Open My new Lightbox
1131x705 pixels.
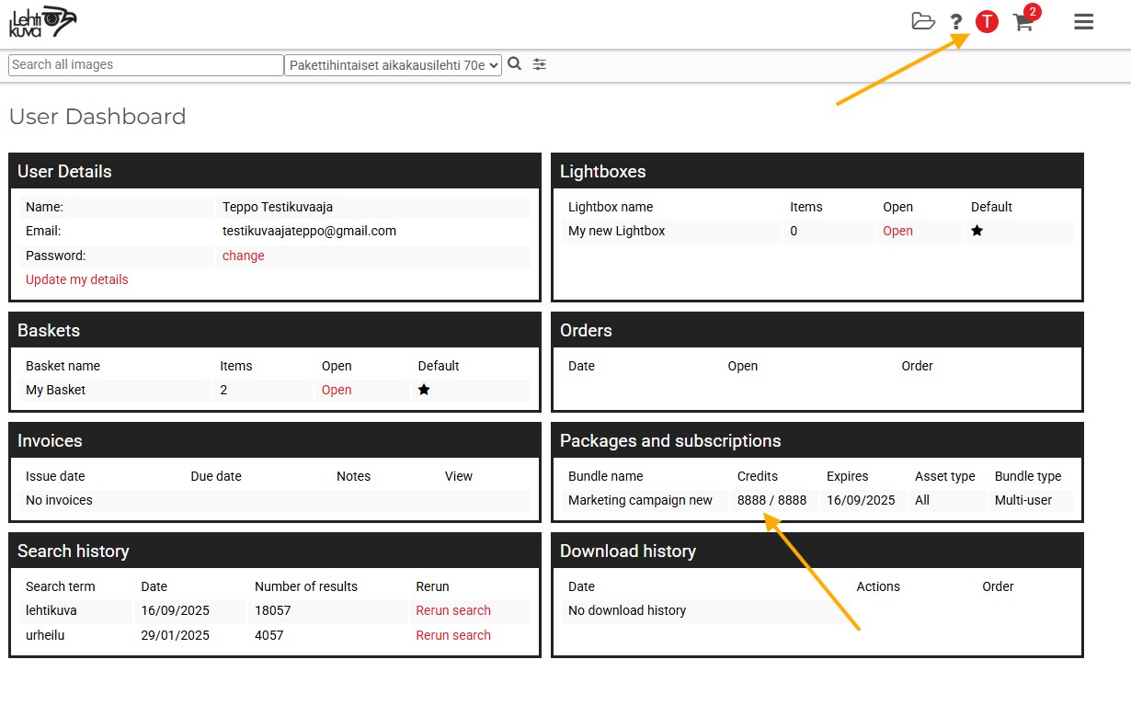pyautogui.click(x=897, y=231)
